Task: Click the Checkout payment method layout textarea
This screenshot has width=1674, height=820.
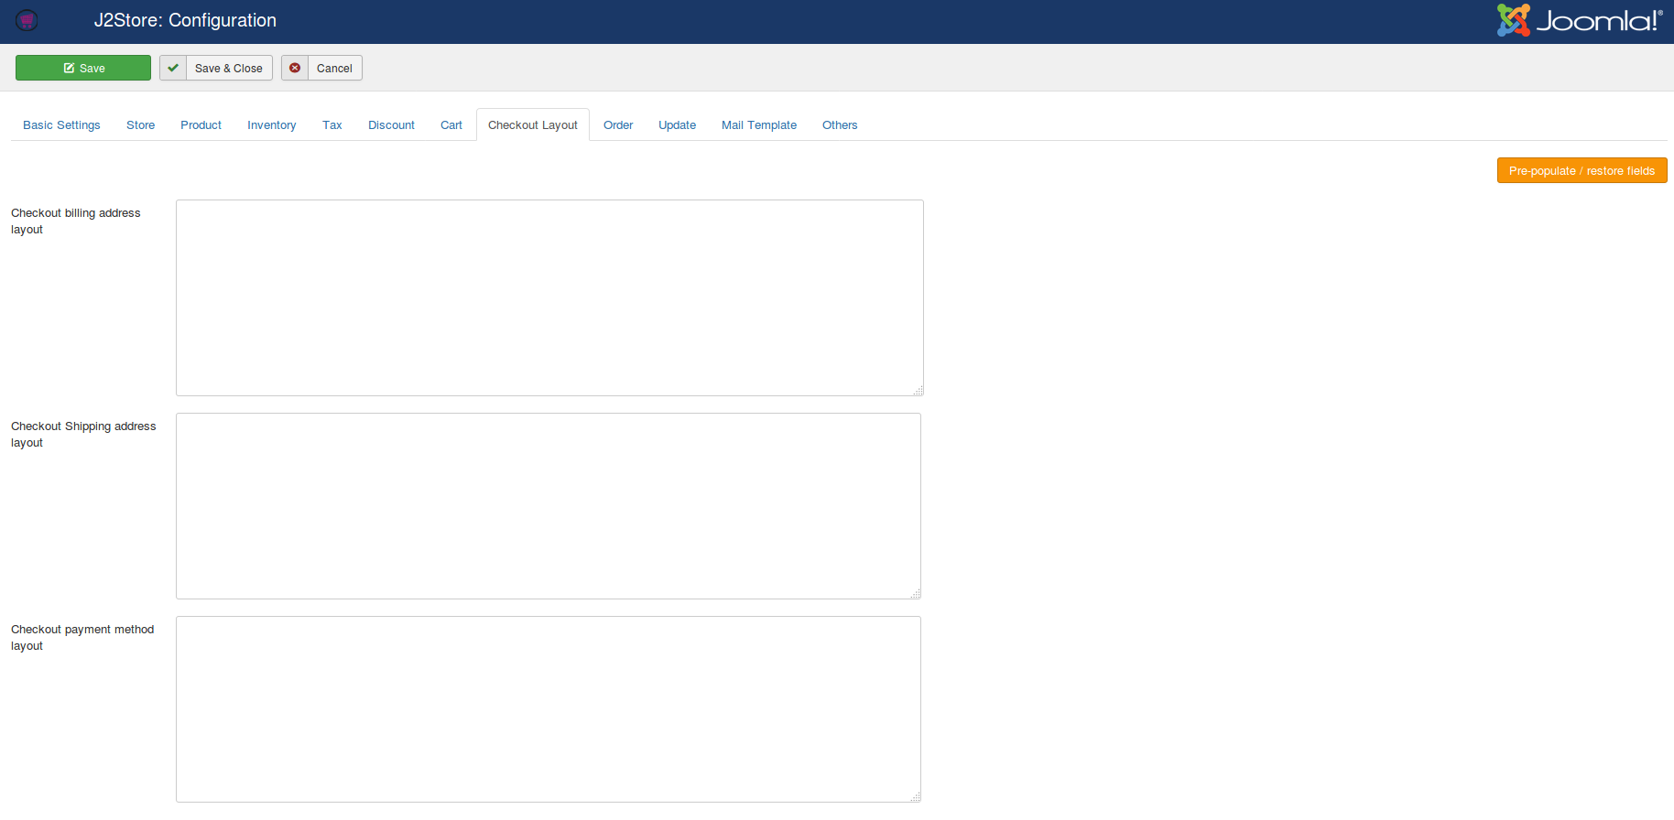Action: pyautogui.click(x=548, y=709)
